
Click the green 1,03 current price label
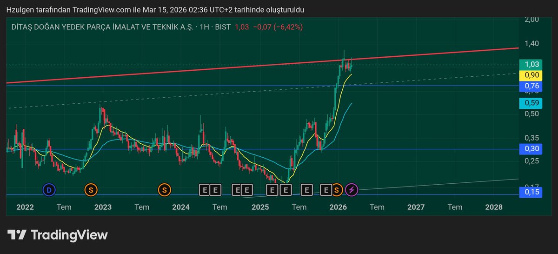pos(531,65)
